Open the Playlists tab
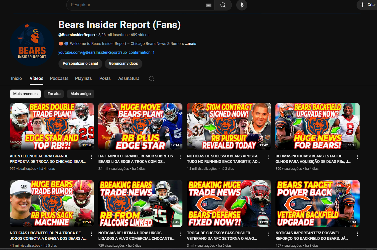The height and width of the screenshot is (250, 377). 83,79
